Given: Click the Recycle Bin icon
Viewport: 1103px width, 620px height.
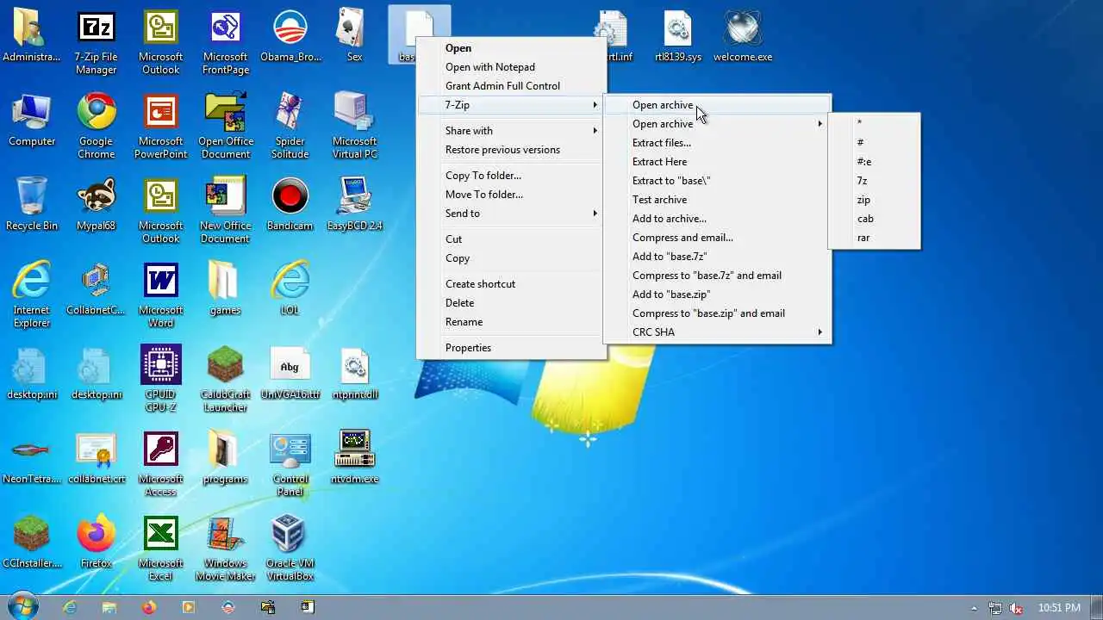Looking at the screenshot, I should click(32, 205).
